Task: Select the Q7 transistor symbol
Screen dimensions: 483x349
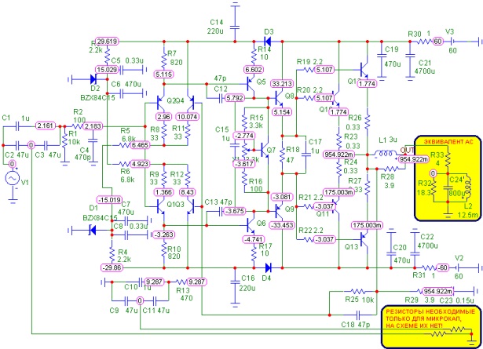Action: [x=263, y=151]
